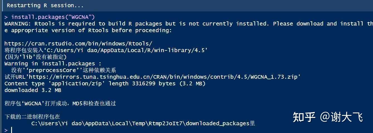Click the Content type 'application/zip' line
373x133 pixels.
[x=105, y=83]
